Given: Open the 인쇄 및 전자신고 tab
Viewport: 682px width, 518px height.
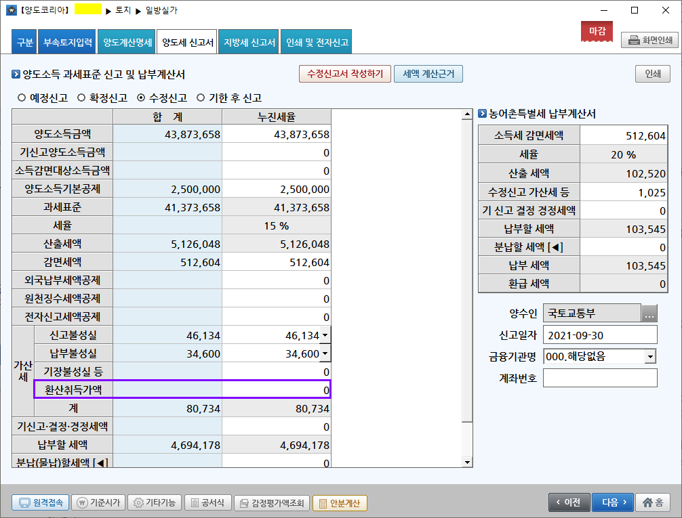Looking at the screenshot, I should click(x=316, y=42).
